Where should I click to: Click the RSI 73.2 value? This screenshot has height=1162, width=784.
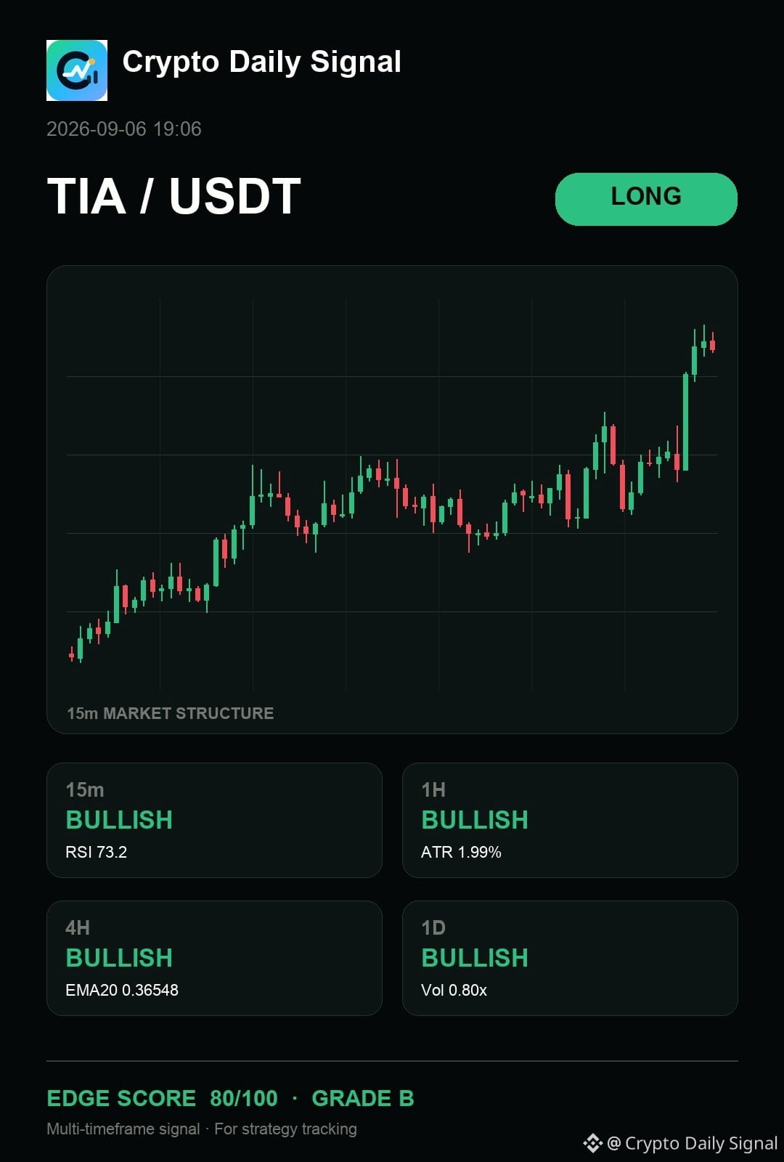click(97, 852)
